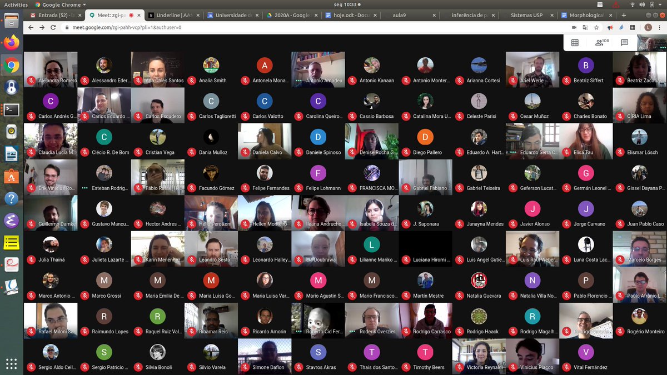The height and width of the screenshot is (375, 667).
Task: Bookmark this page with the star icon
Action: pos(596,27)
